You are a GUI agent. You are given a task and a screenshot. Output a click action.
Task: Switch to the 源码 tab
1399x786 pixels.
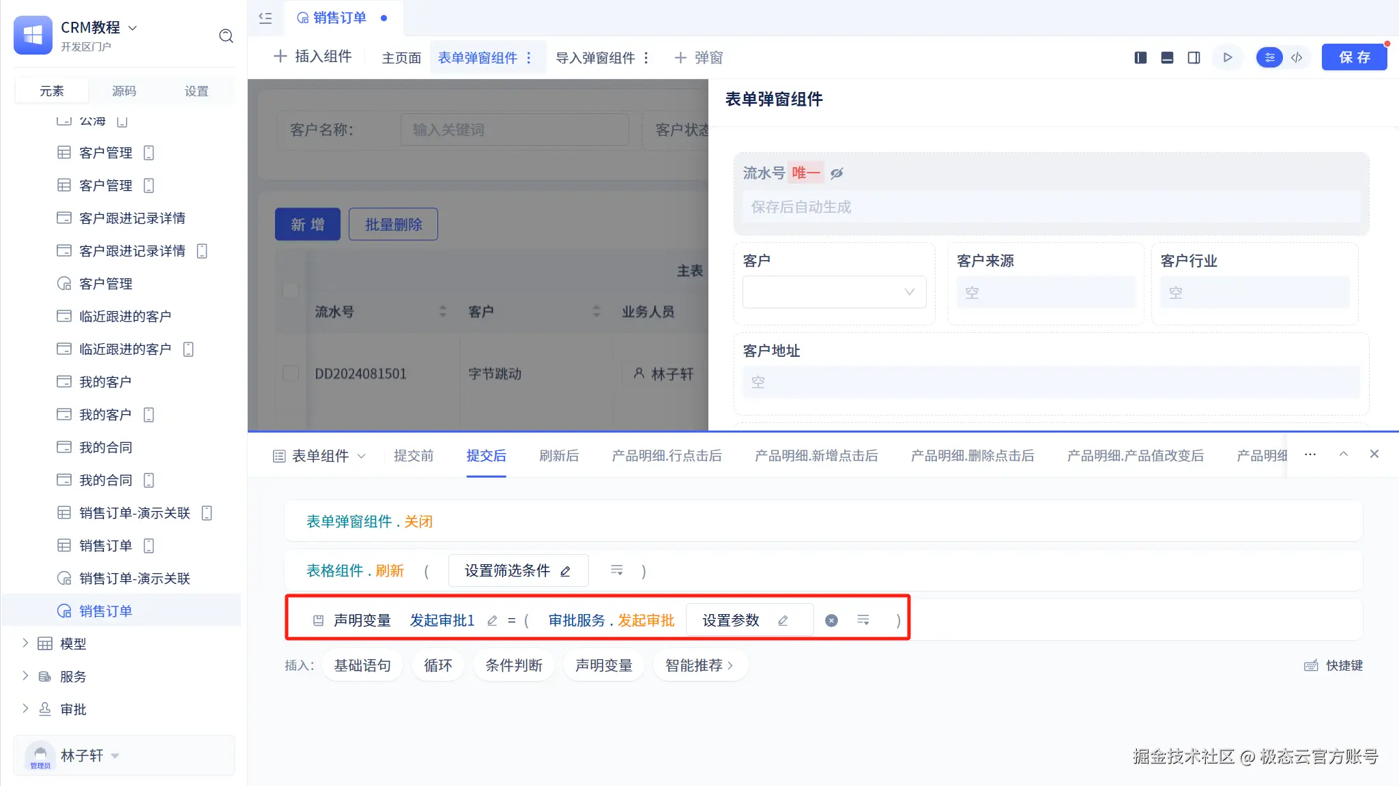[x=124, y=91]
